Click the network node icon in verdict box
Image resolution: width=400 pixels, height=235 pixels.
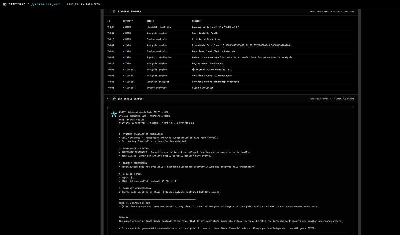(x=114, y=114)
